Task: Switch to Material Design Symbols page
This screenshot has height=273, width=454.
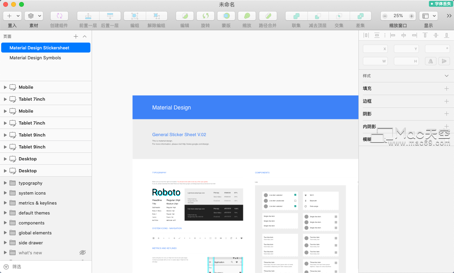Action: (35, 58)
